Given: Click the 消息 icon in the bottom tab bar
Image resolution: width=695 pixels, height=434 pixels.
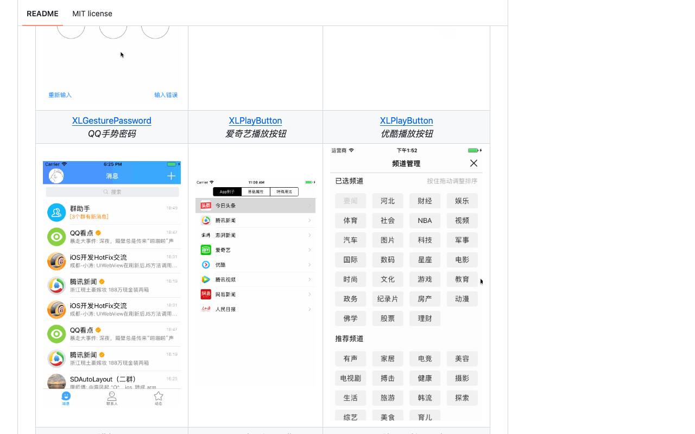Looking at the screenshot, I should click(x=66, y=396).
